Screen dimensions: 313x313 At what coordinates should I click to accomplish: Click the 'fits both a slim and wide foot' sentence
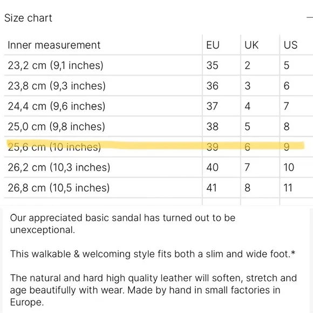[x=153, y=254]
